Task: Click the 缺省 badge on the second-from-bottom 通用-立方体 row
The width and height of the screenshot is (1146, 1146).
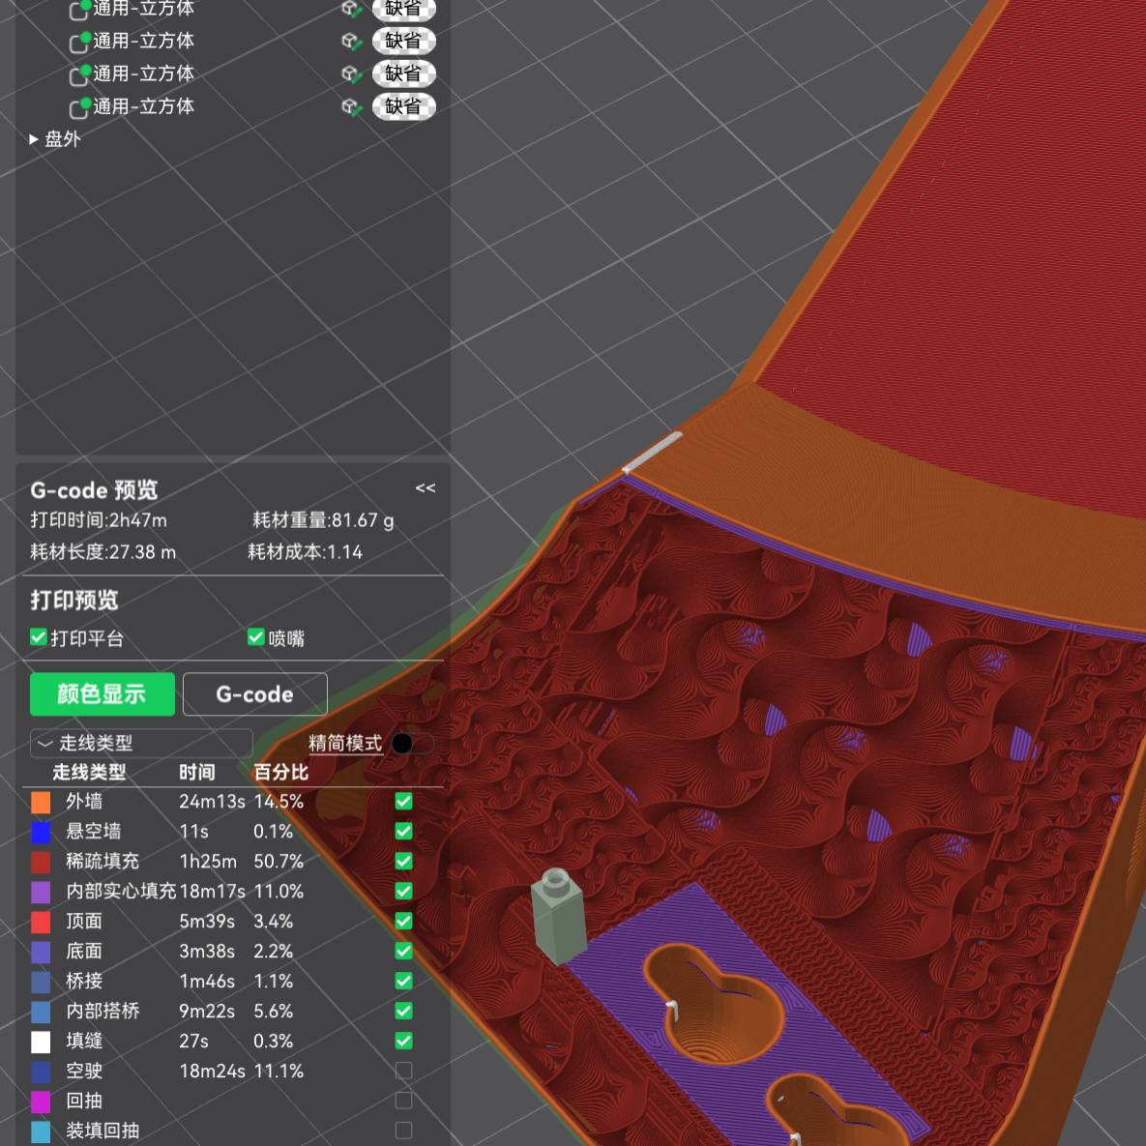Action: (403, 73)
